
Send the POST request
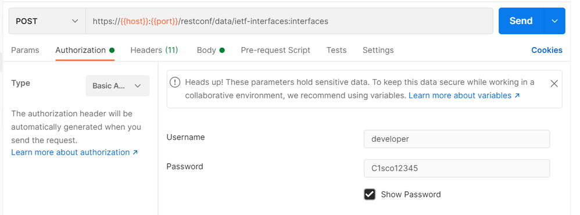pyautogui.click(x=521, y=21)
